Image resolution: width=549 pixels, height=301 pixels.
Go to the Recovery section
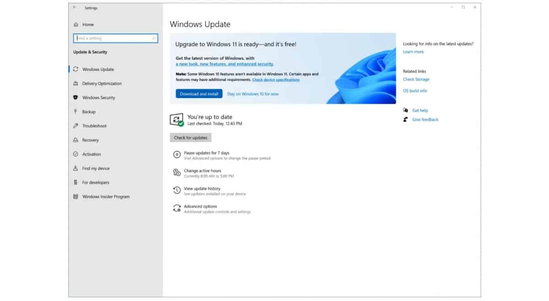pos(90,140)
